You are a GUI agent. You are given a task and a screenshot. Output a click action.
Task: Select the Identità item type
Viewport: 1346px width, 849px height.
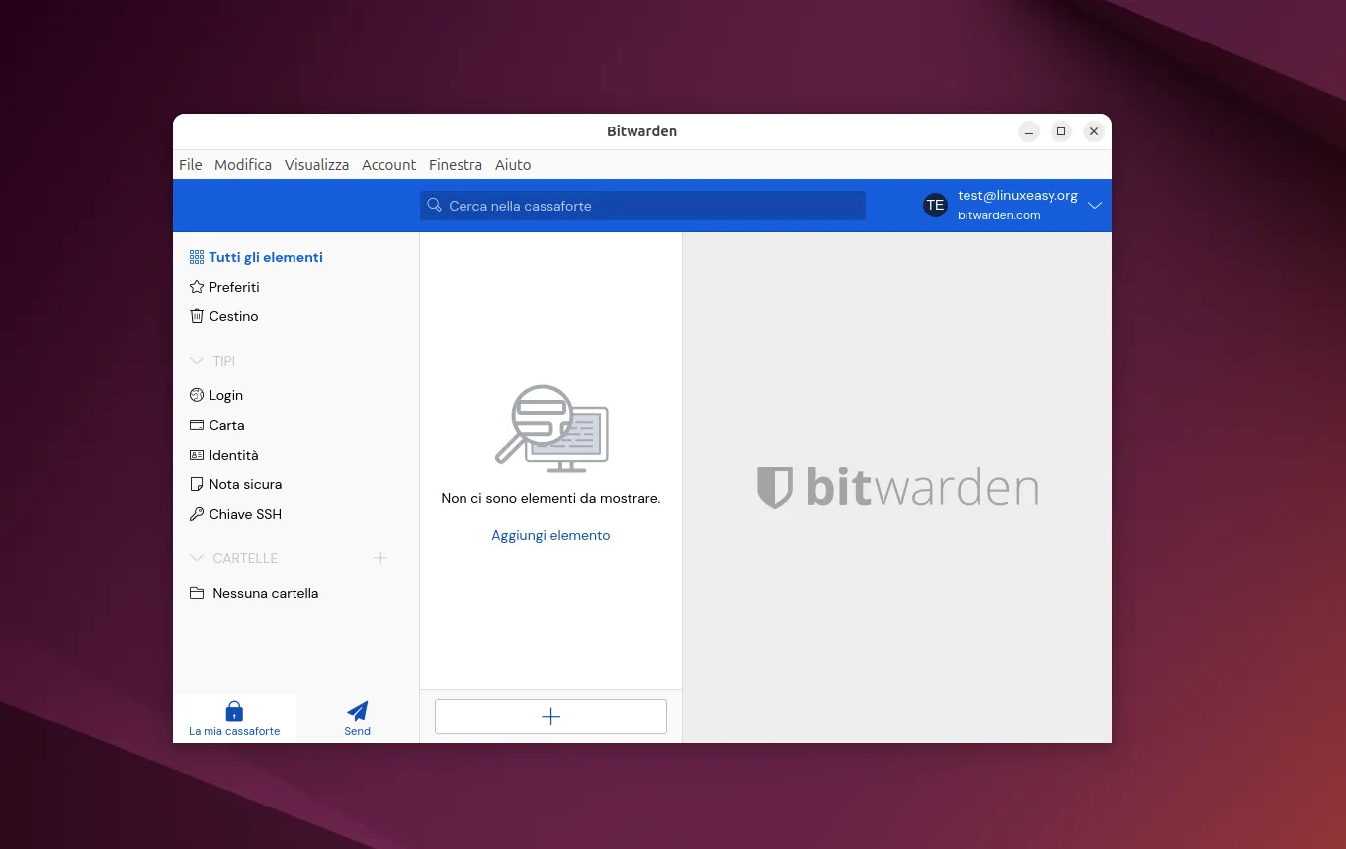pyautogui.click(x=233, y=455)
